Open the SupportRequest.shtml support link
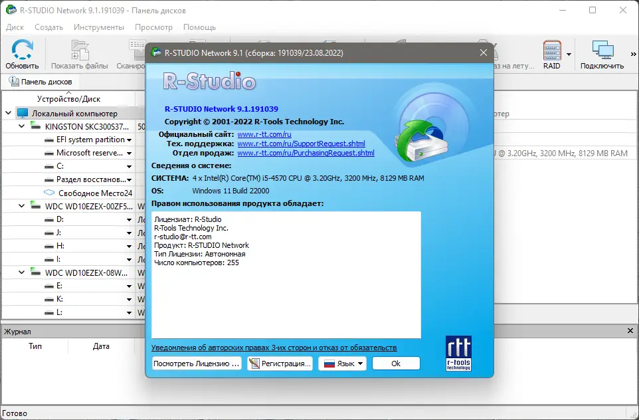 (301, 144)
